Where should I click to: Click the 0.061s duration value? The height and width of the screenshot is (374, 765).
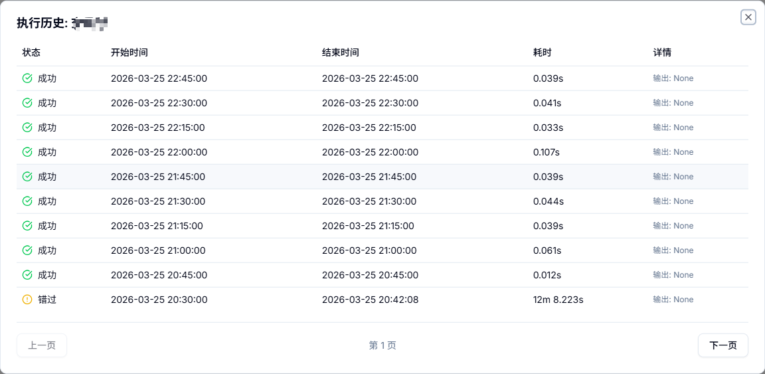click(x=547, y=250)
